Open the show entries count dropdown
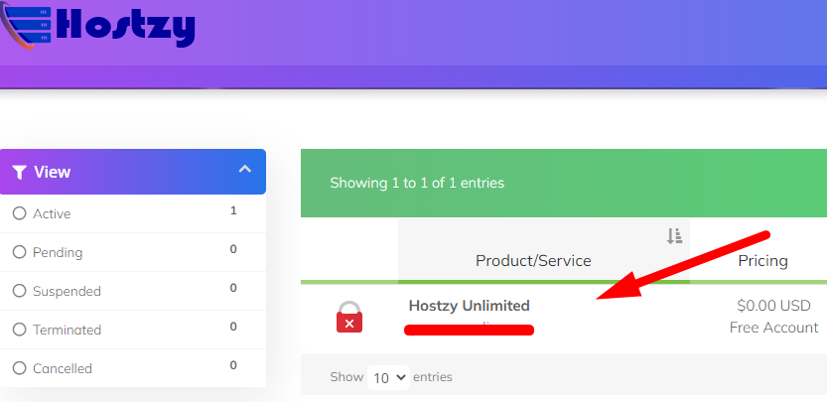Screen dimensions: 827x402 tap(389, 377)
